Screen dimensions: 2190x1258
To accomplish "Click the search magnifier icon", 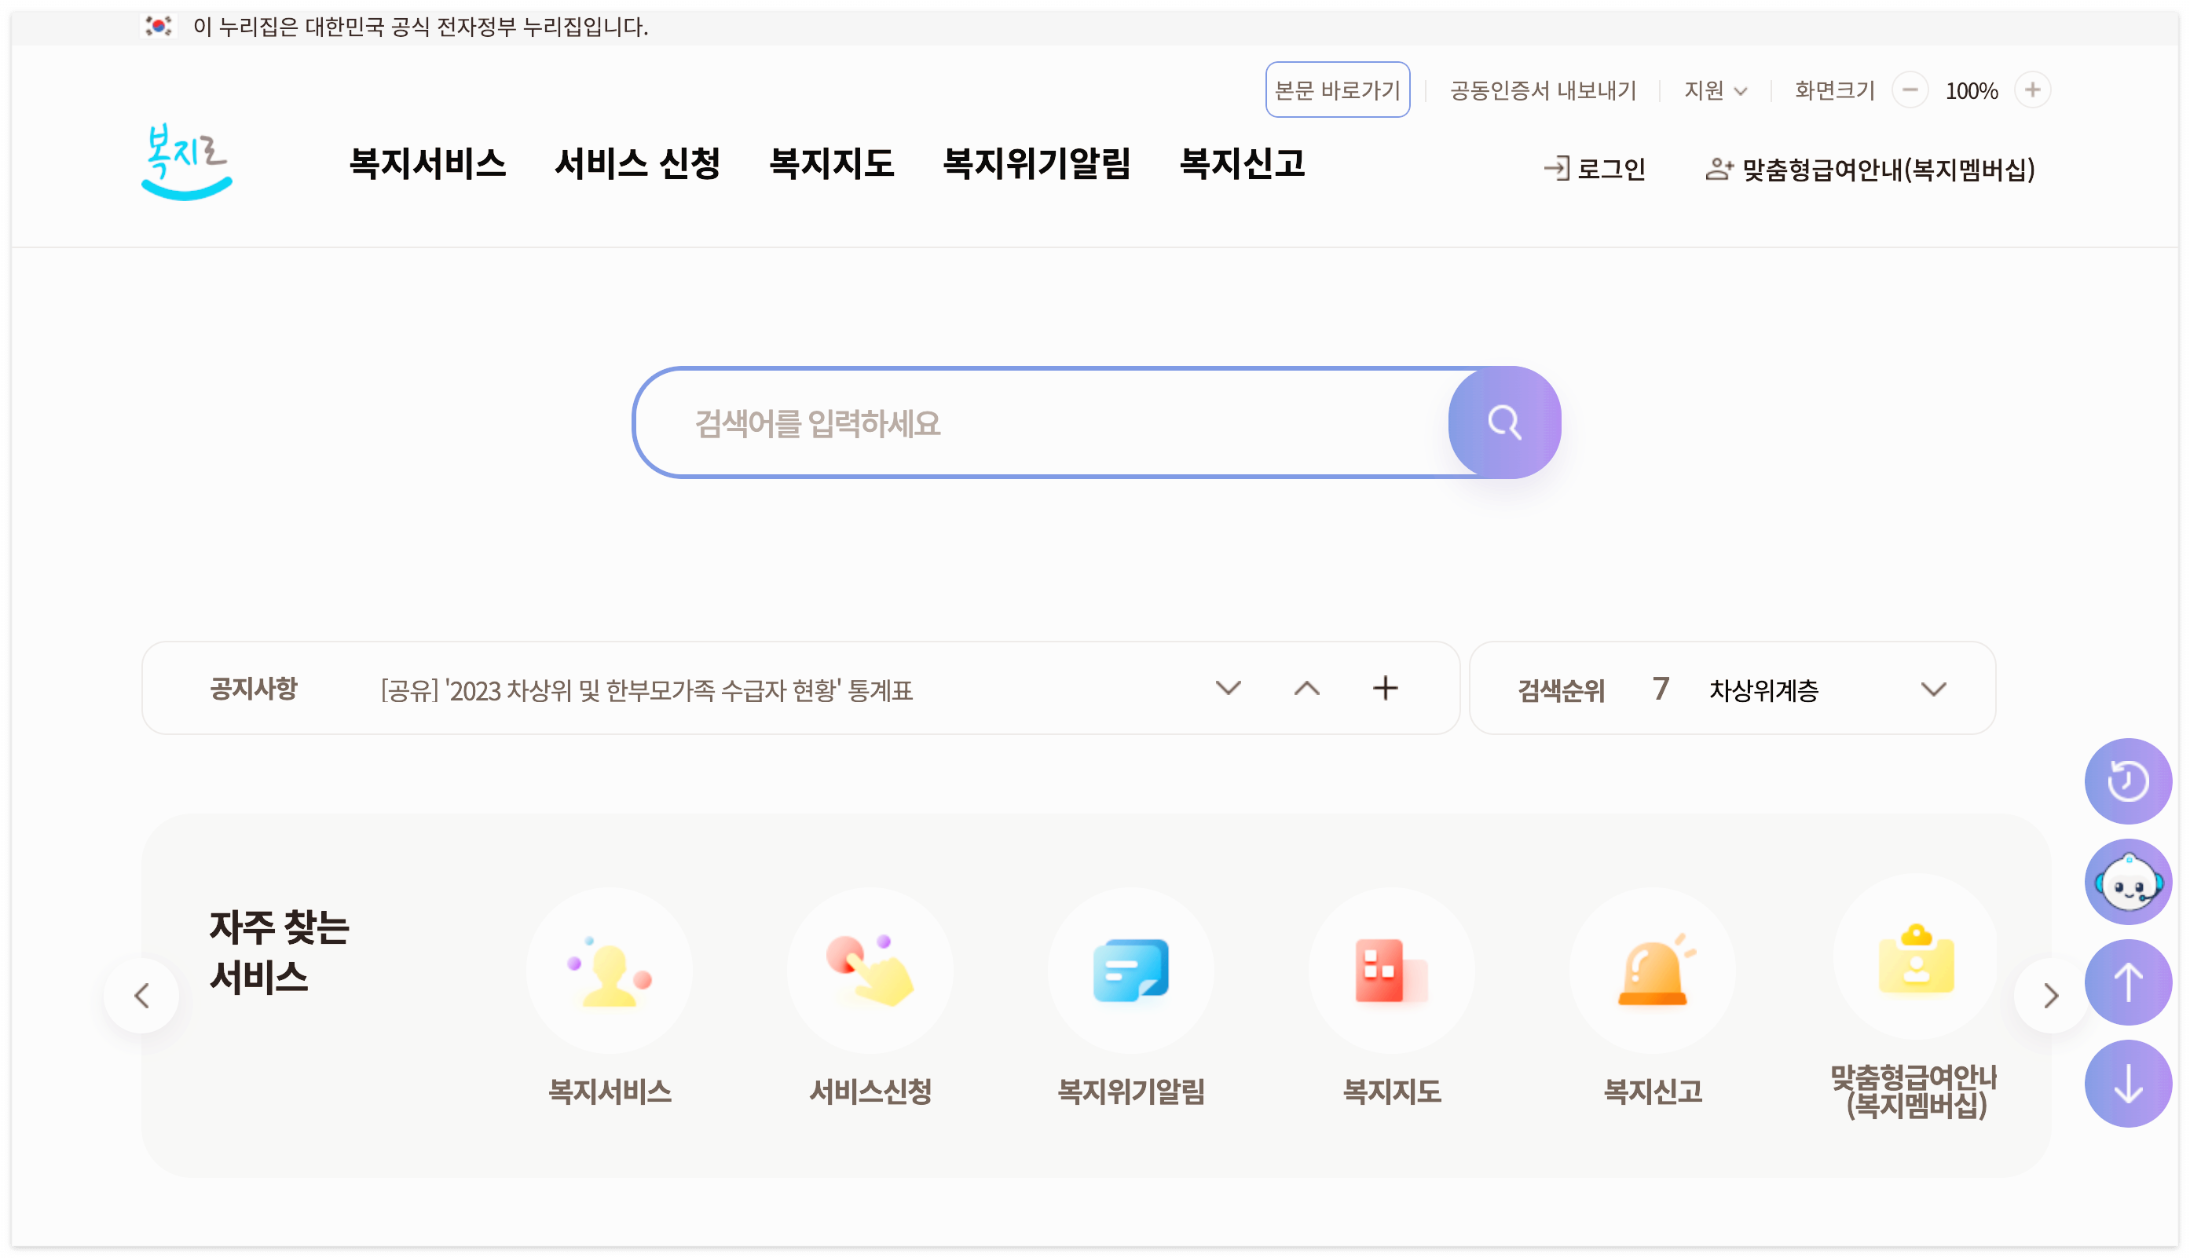I will [1503, 422].
